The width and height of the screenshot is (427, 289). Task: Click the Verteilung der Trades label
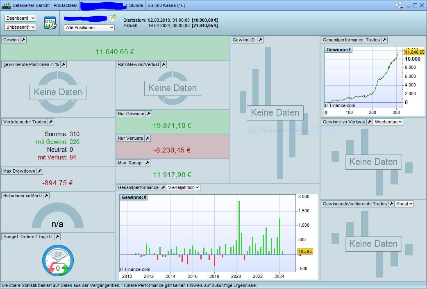(25, 122)
